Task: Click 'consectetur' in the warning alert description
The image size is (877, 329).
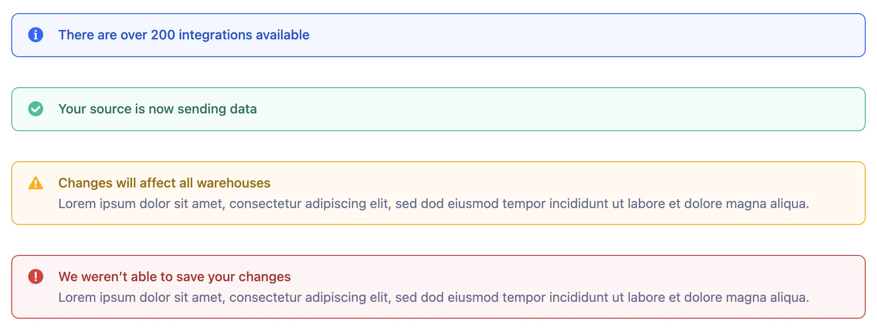Action: (266, 204)
